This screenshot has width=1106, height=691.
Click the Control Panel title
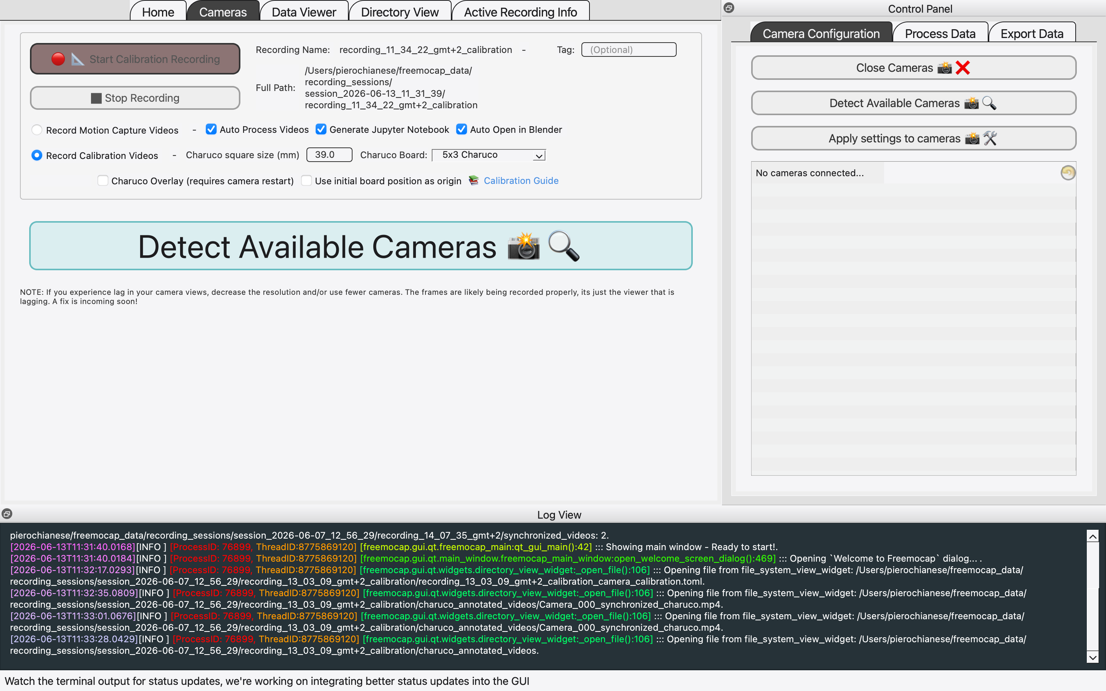pyautogui.click(x=920, y=9)
